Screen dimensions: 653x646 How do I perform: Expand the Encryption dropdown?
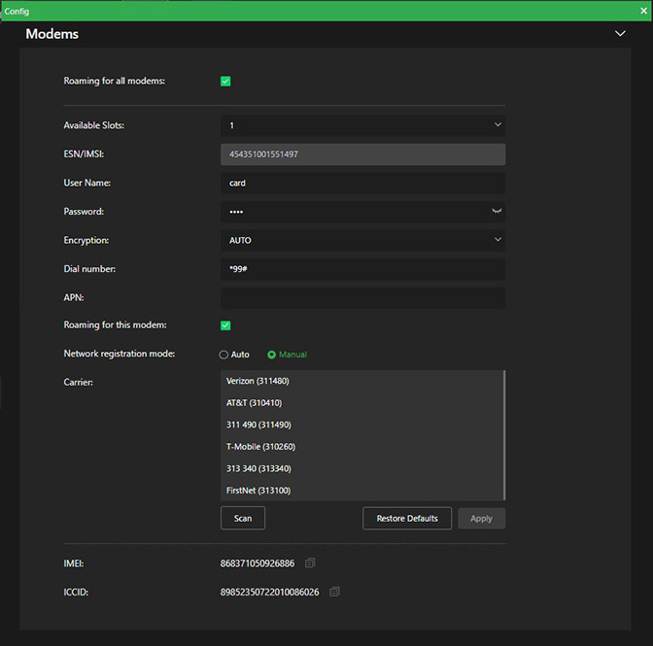(x=362, y=240)
